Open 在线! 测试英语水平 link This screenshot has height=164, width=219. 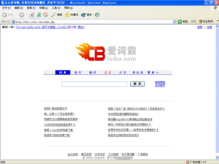(x=55, y=109)
